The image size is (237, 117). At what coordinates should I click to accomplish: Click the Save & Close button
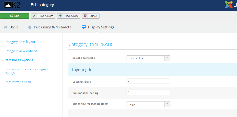(43, 16)
